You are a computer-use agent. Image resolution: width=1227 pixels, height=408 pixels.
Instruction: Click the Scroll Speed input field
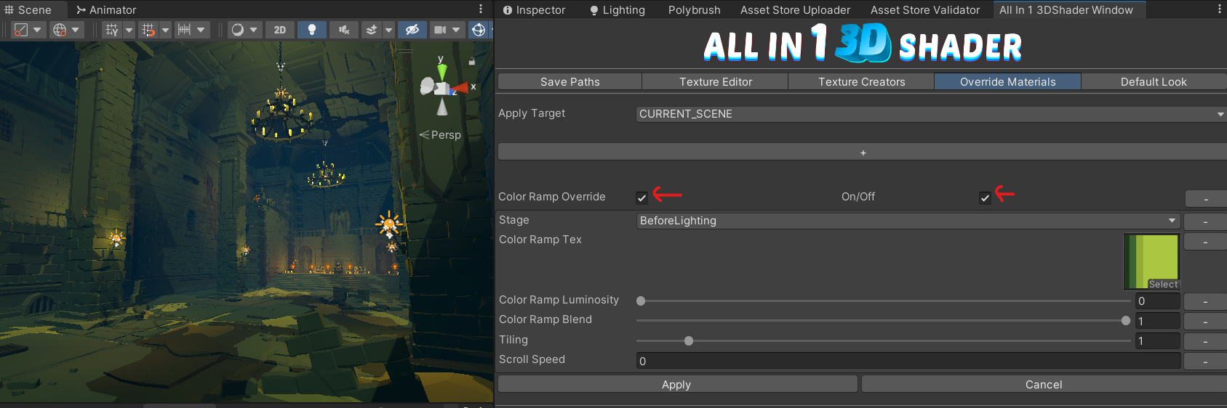pyautogui.click(x=908, y=361)
